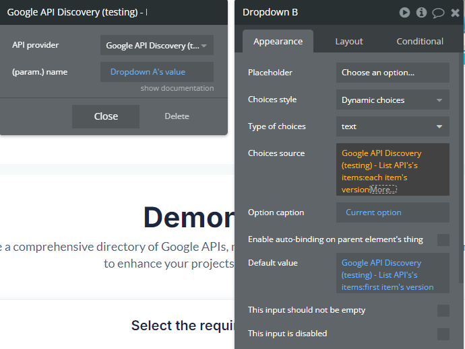Check 'This input should not be empty'
The height and width of the screenshot is (349, 465).
(x=443, y=310)
